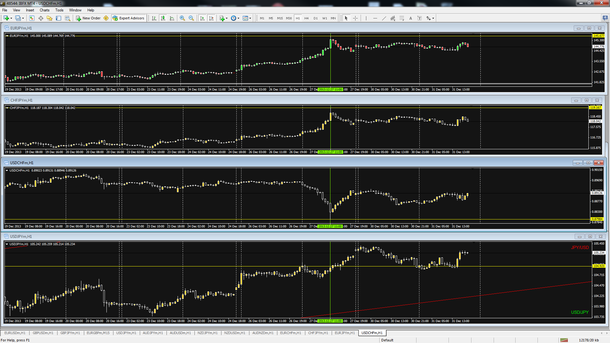This screenshot has width=610, height=343.
Task: Click the Zoom Out magnifier icon
Action: (191, 18)
